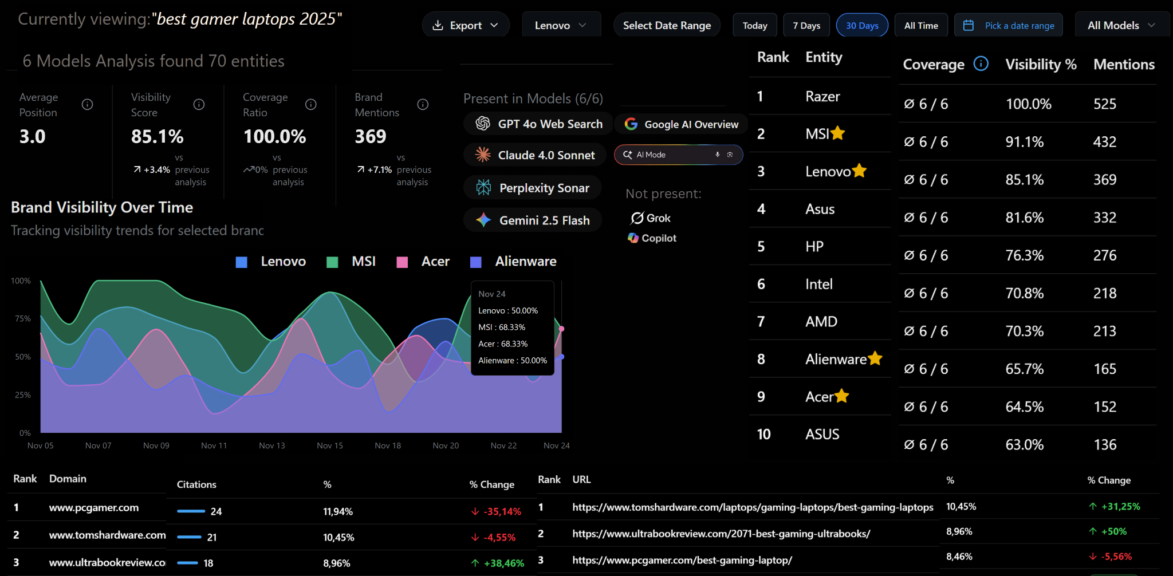The image size is (1173, 576).
Task: Expand the Lenovo brand selector dropdown
Action: coord(561,24)
